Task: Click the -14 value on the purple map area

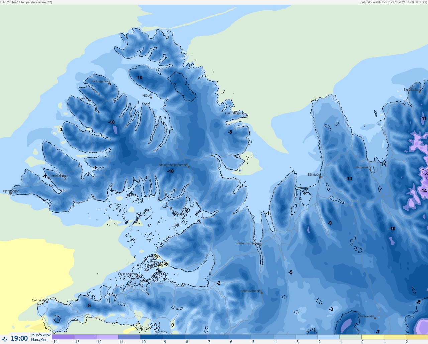Action: [x=423, y=191]
